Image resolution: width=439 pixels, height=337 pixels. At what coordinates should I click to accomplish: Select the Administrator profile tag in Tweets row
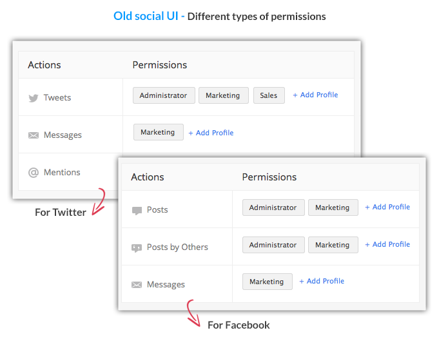(x=164, y=95)
